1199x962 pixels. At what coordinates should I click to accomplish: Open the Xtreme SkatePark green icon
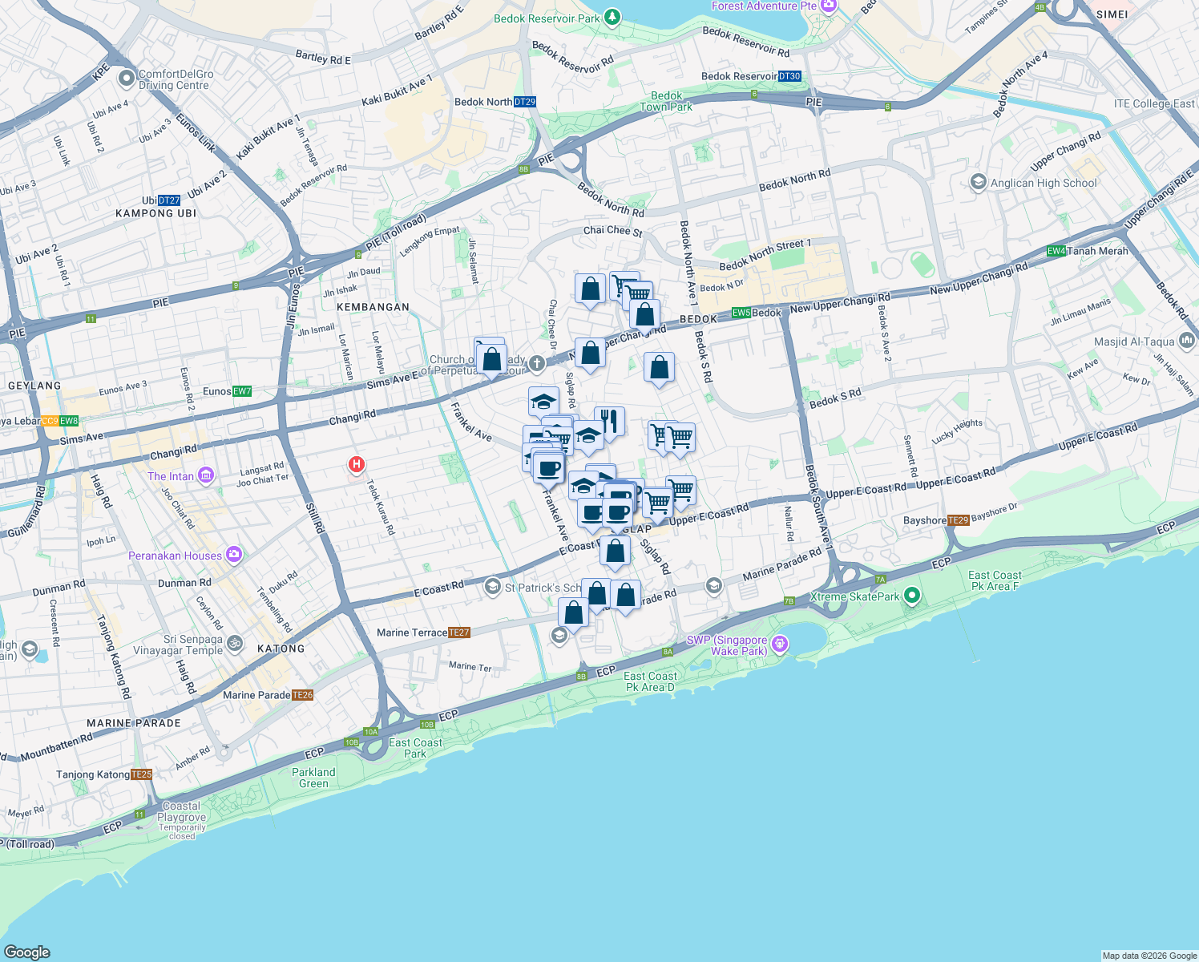coord(911,596)
